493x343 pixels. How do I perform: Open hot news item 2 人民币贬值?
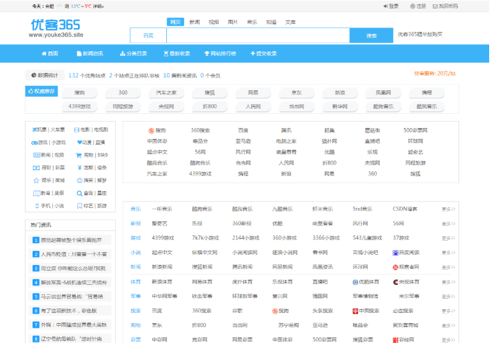click(70, 254)
